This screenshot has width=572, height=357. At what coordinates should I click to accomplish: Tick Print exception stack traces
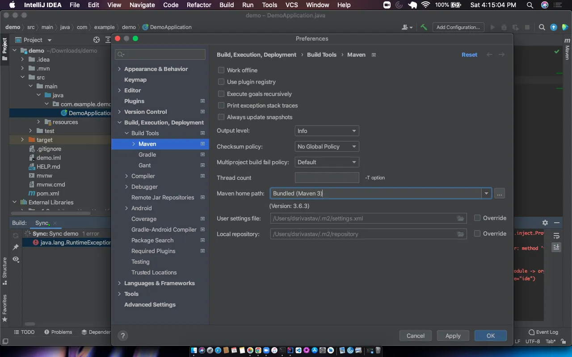(221, 105)
